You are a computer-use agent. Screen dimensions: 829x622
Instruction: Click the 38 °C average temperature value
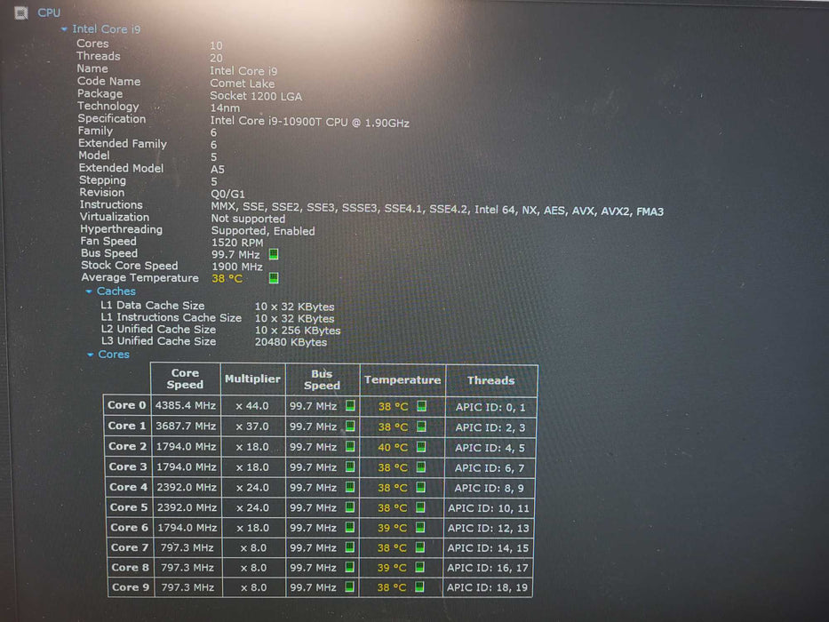[227, 278]
